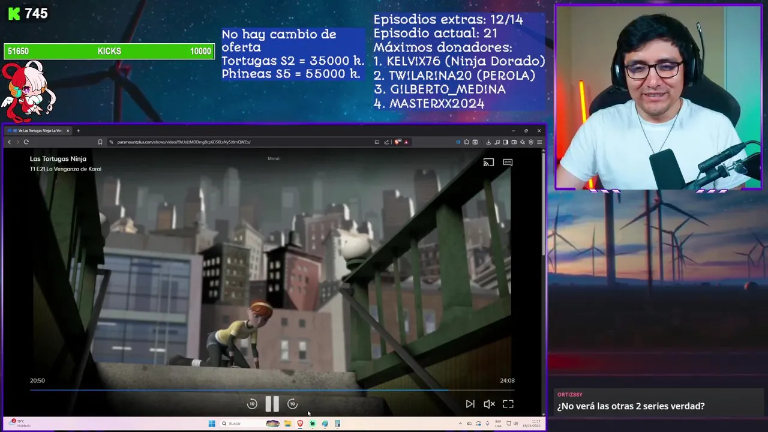Click the green KICKS goal progress bar
The height and width of the screenshot is (432, 768).
point(109,52)
